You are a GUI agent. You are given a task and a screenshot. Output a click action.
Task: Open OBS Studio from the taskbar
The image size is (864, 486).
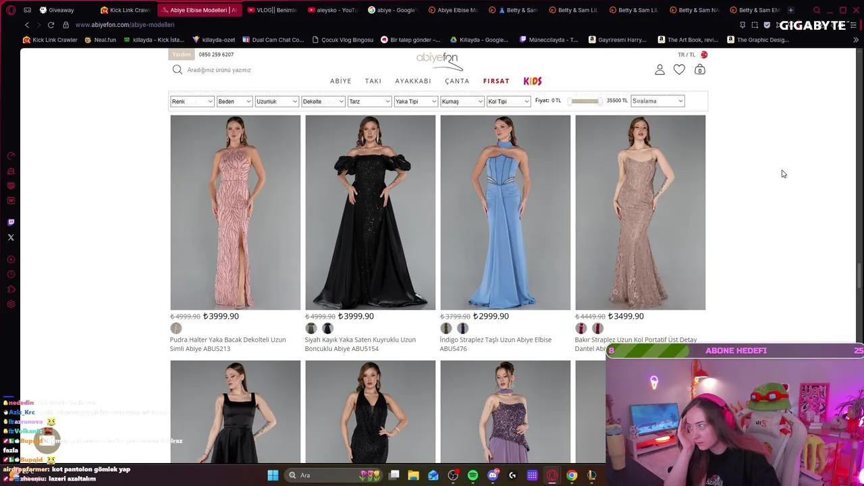pos(453,475)
